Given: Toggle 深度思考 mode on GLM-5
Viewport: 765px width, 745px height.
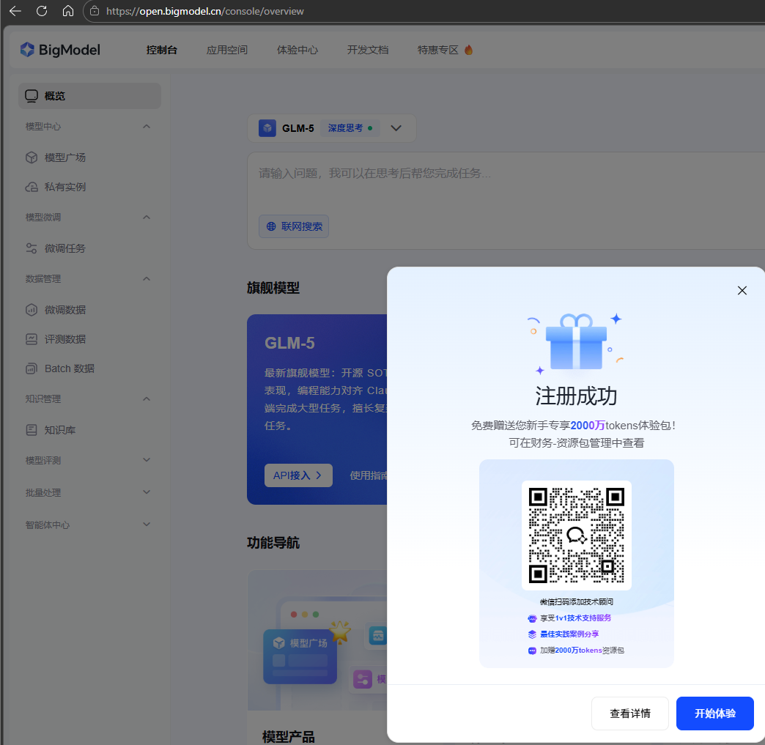Looking at the screenshot, I should pyautogui.click(x=350, y=128).
